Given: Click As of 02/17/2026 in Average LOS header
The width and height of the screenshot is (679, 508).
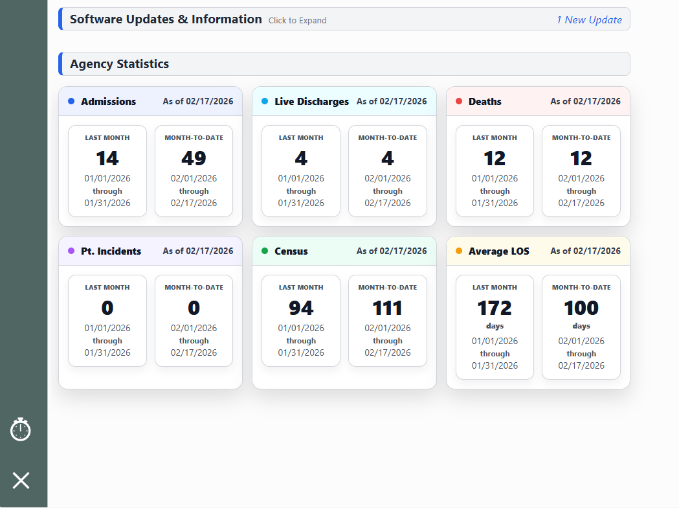Looking at the screenshot, I should pyautogui.click(x=585, y=251).
